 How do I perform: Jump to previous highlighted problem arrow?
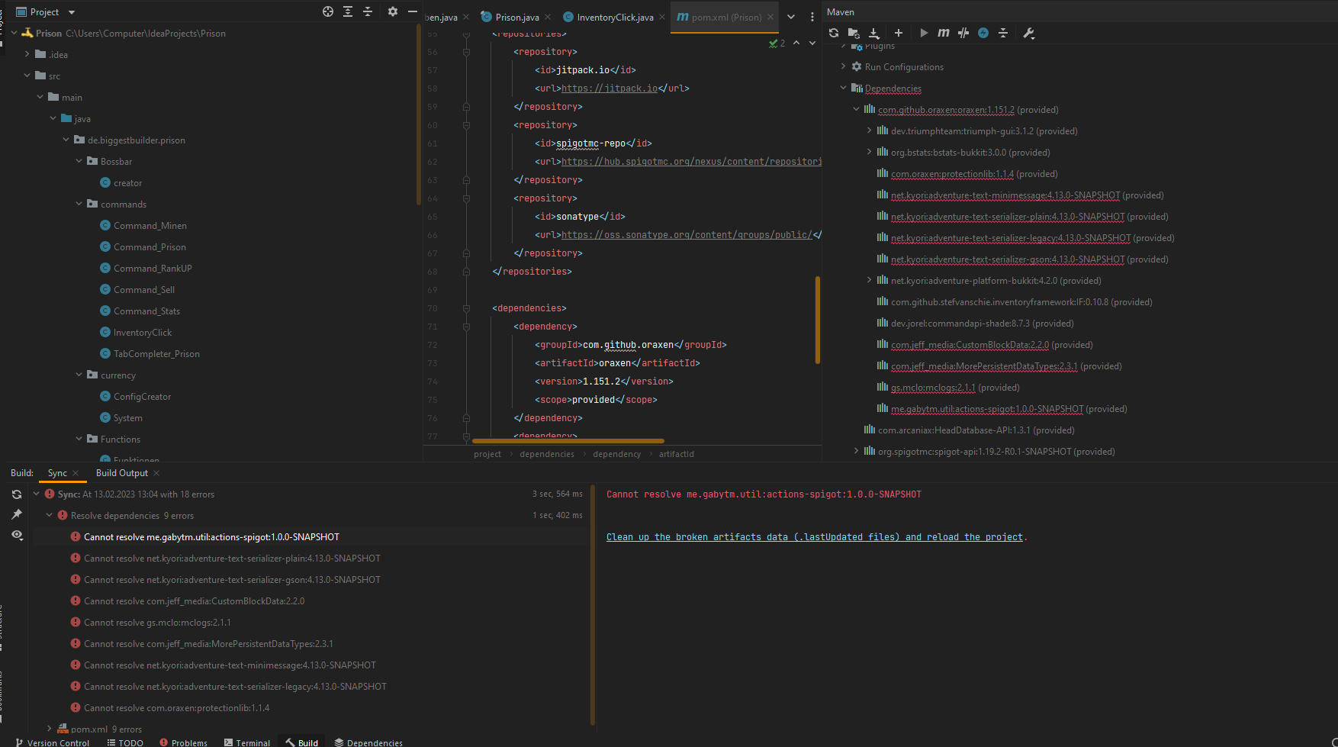[796, 43]
